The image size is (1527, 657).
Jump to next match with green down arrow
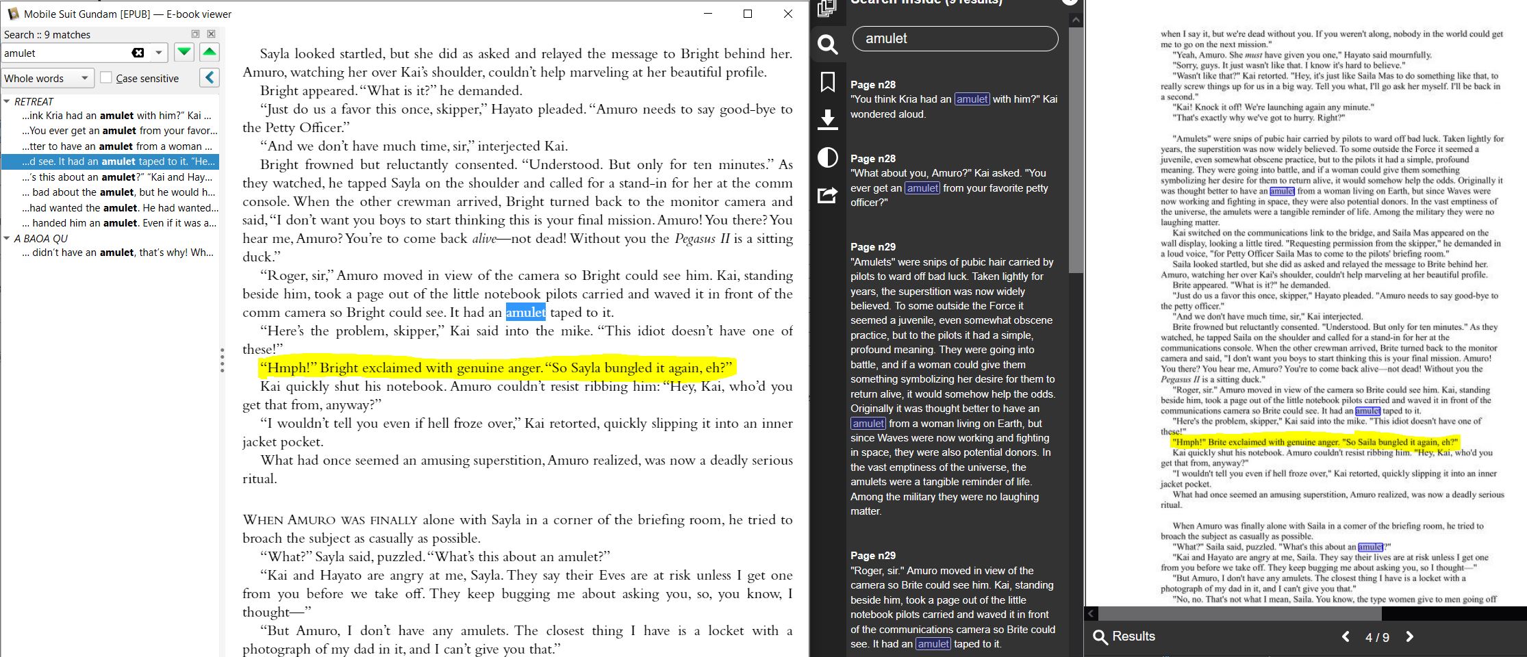pyautogui.click(x=184, y=52)
